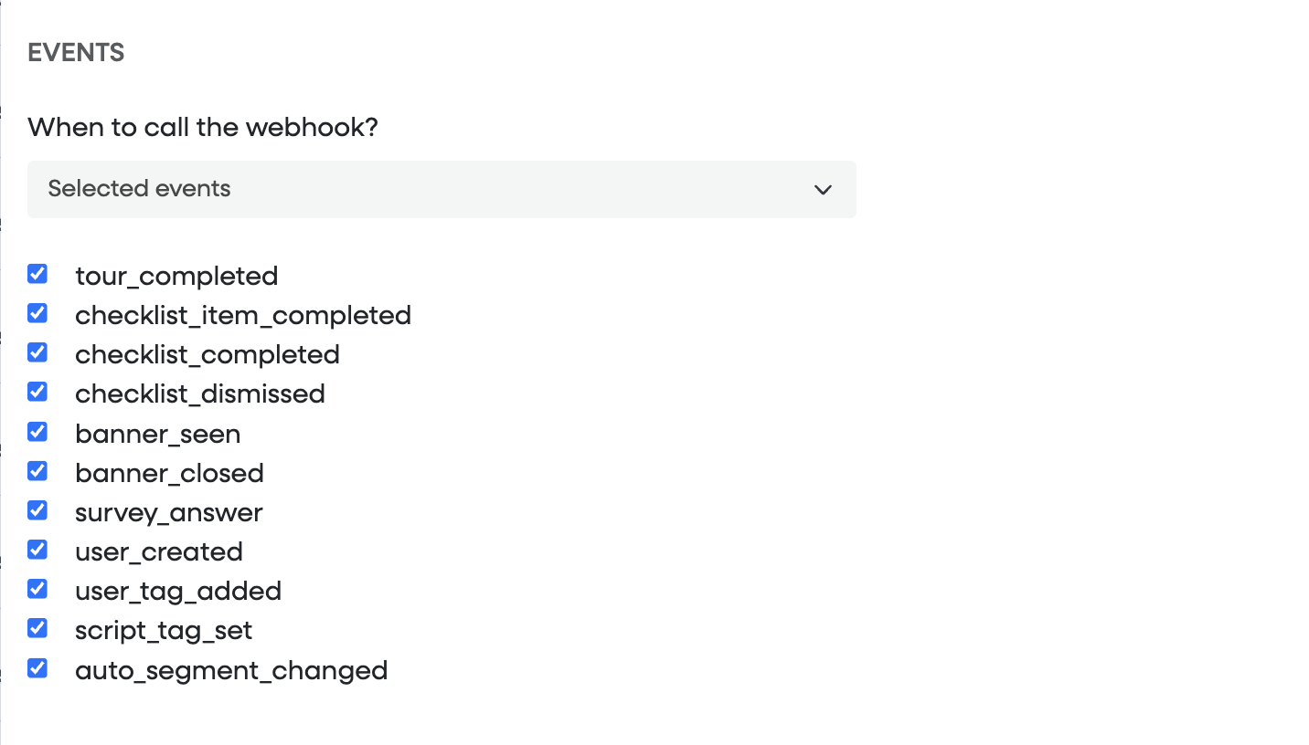Disable the user_tag_added event checkbox
The height and width of the screenshot is (745, 1309).
[37, 589]
